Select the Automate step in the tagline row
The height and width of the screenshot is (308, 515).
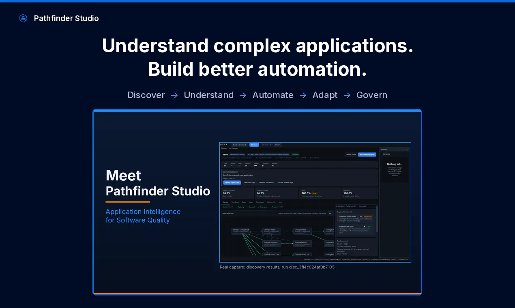pos(273,95)
